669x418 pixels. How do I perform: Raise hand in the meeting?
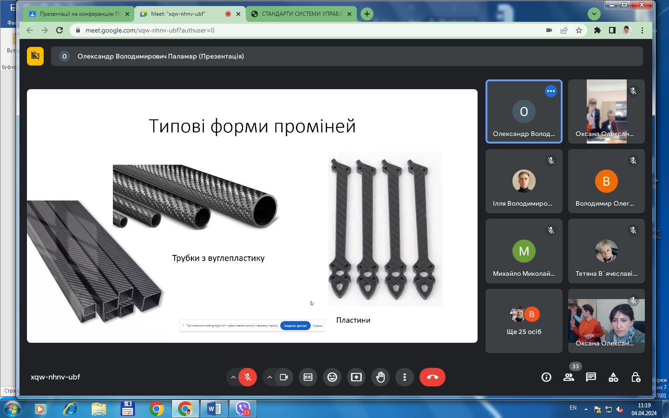pos(380,377)
